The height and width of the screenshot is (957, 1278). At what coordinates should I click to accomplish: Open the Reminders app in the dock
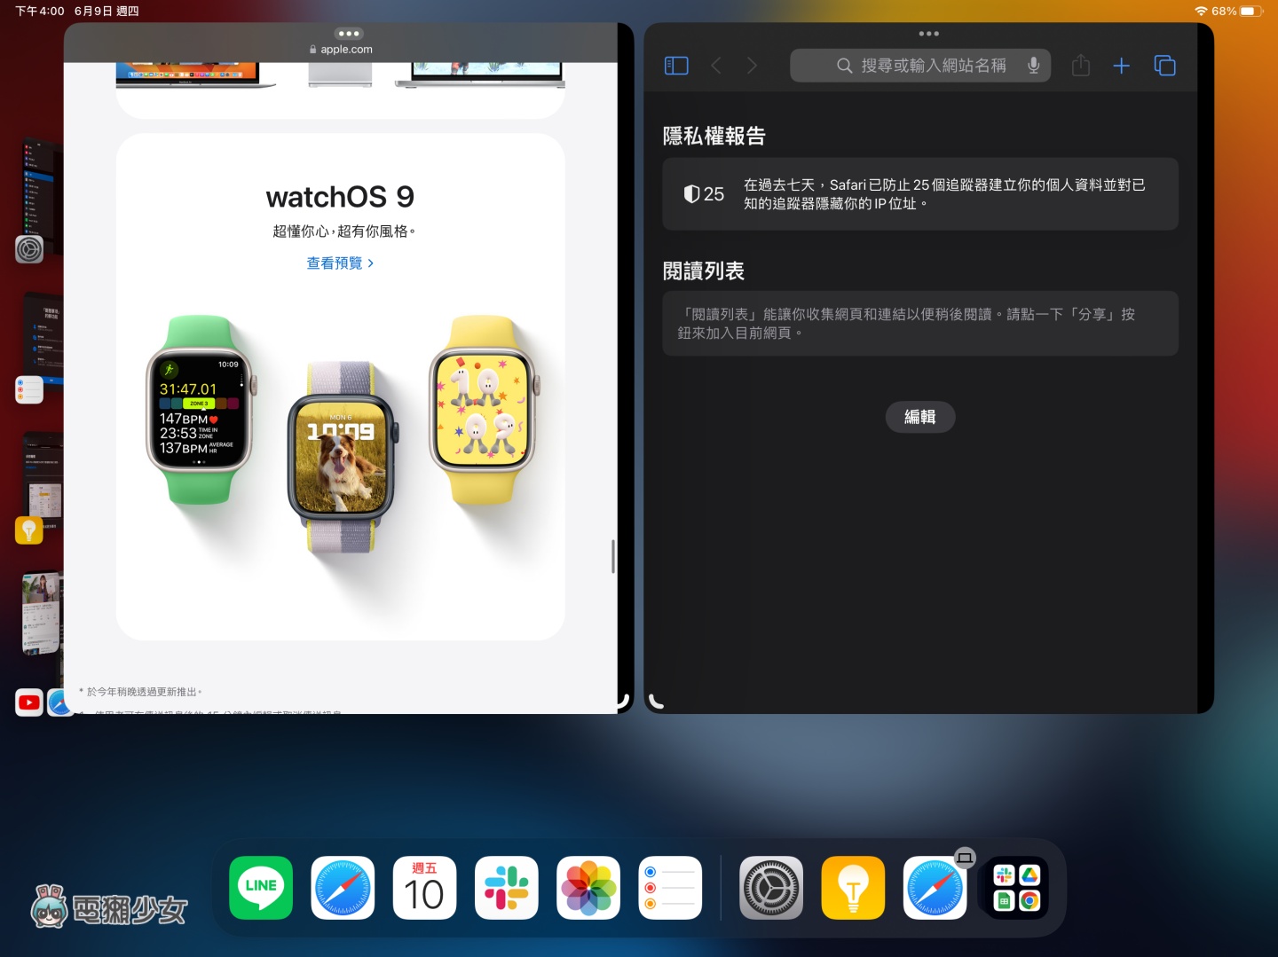(x=670, y=888)
